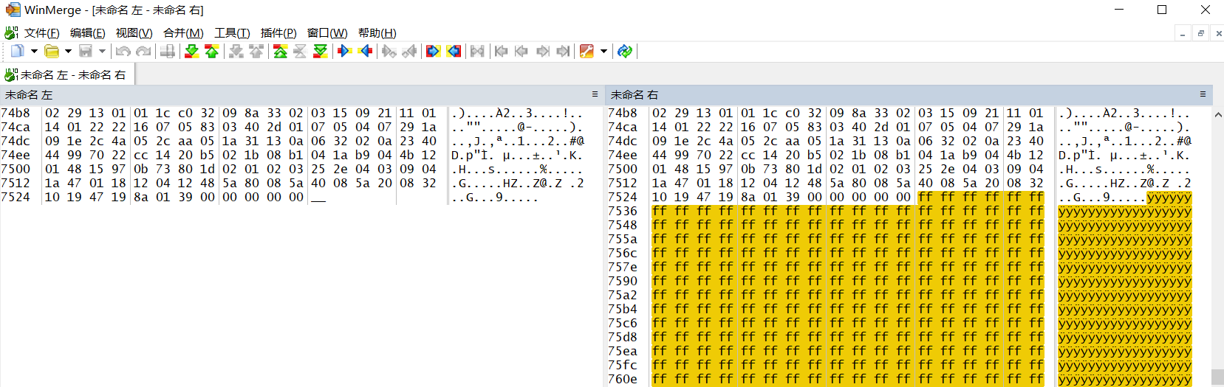
Task: Expand the Open folder dropdown arrow
Action: point(68,51)
